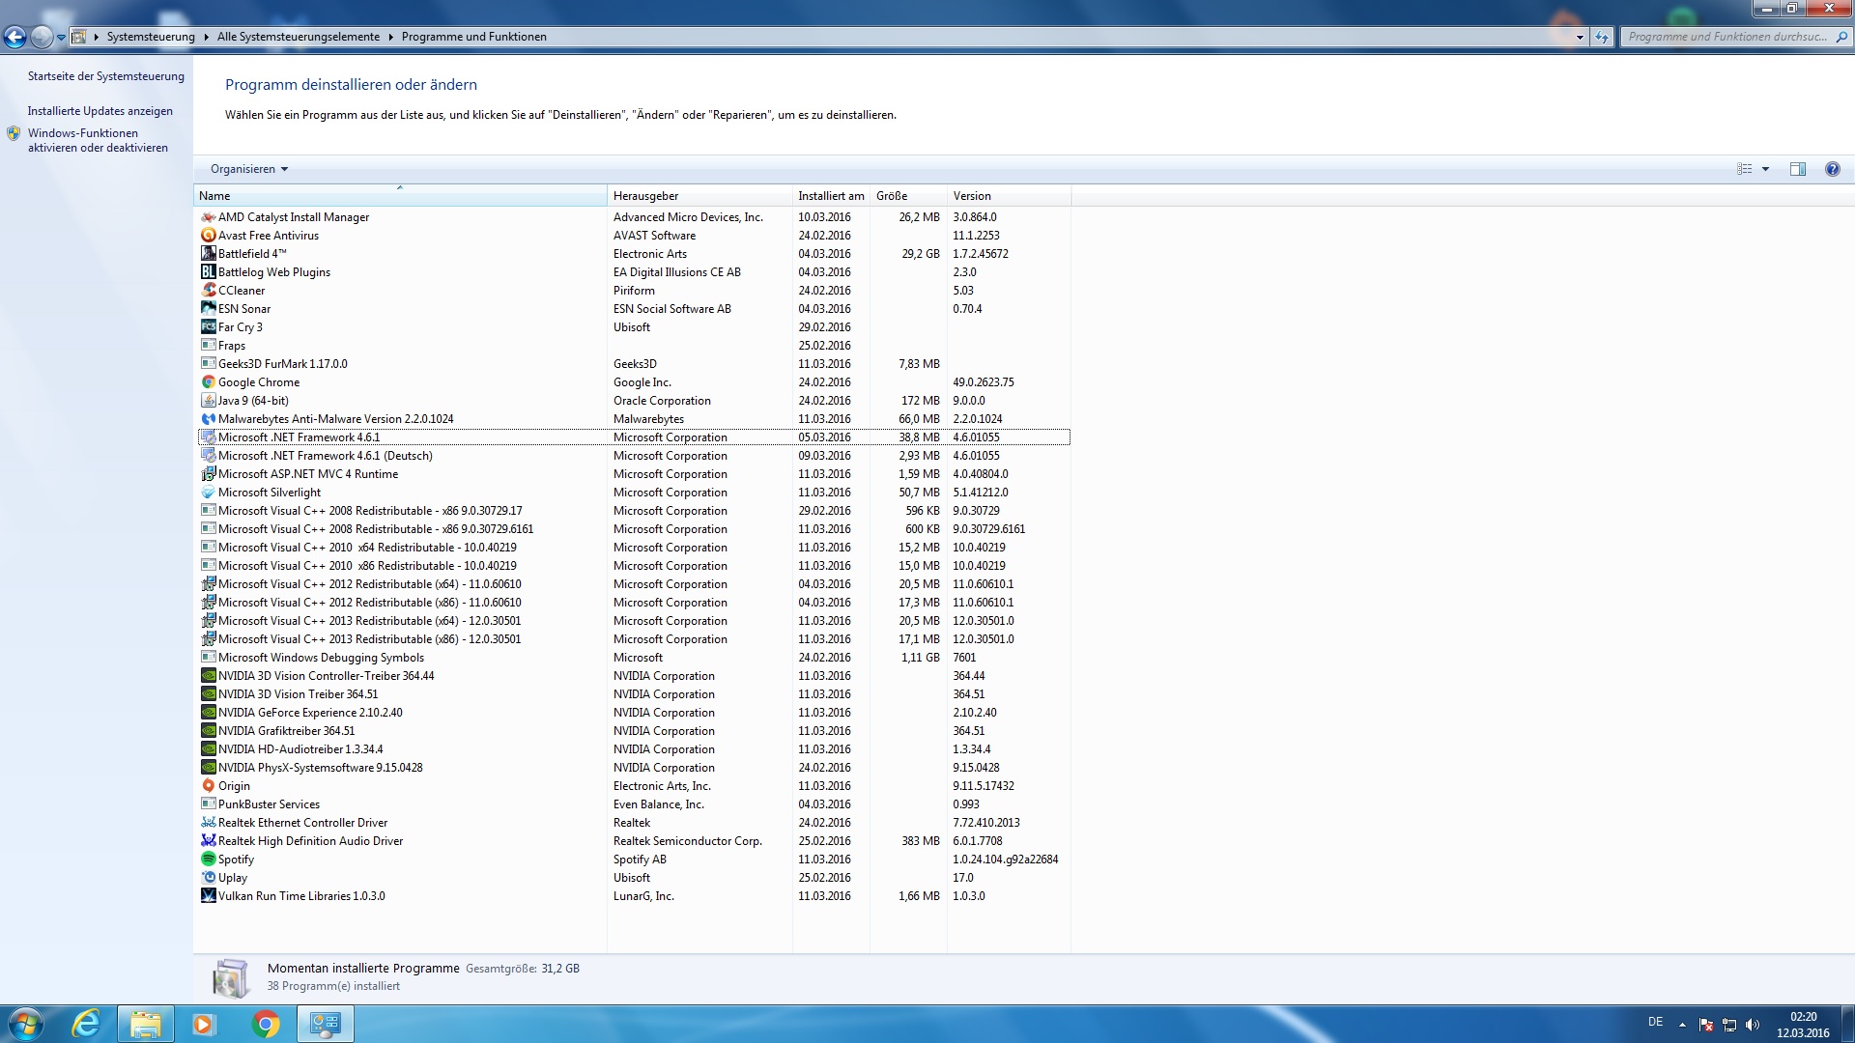The image size is (1855, 1043).
Task: Open Internet Explorer from taskbar
Action: (87, 1024)
